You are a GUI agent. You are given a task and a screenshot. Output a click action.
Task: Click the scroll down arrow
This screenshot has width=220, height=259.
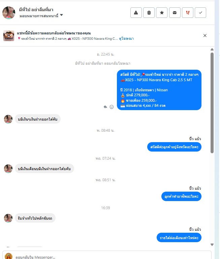coord(212,245)
